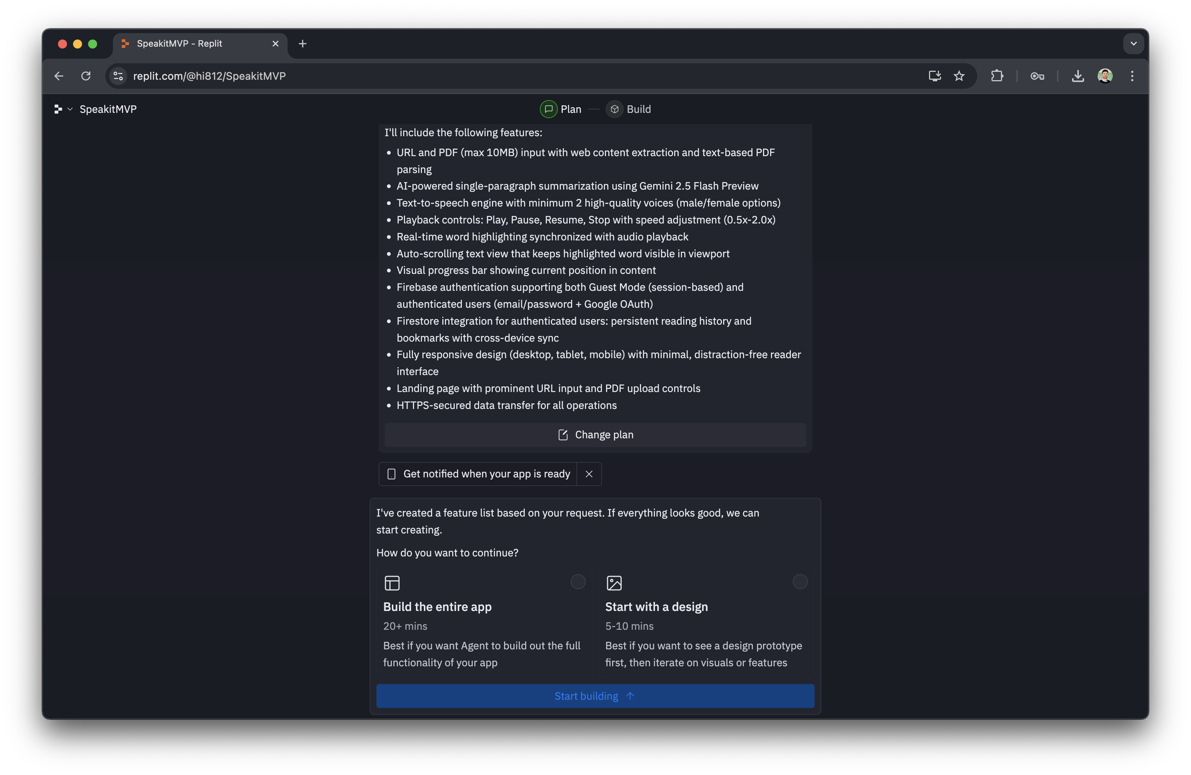Enable Get notified when your app is ready

pos(478,474)
